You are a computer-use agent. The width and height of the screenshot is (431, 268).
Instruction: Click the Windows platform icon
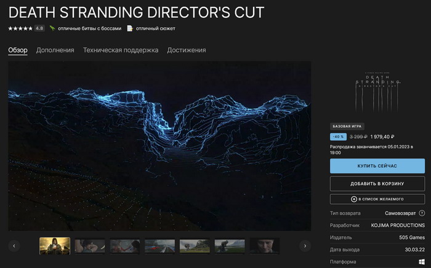[422, 262]
